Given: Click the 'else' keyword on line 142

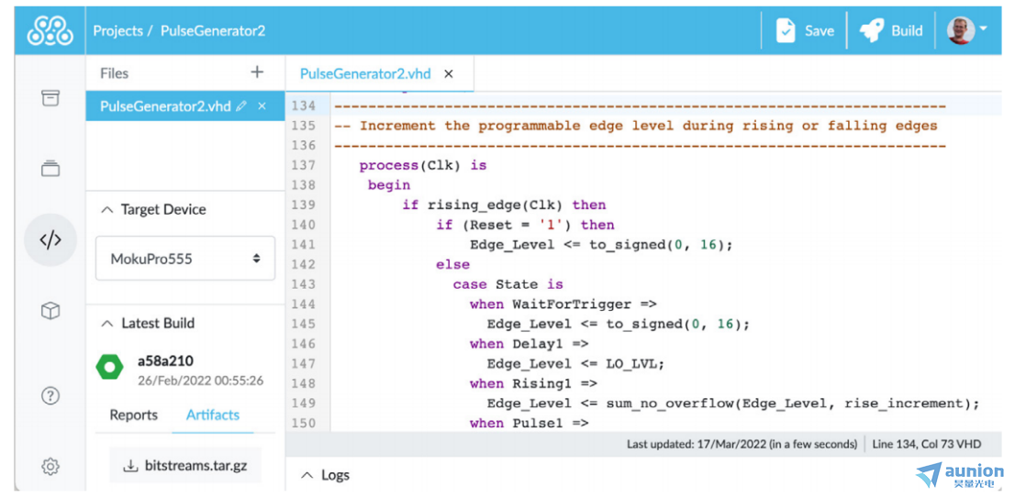Looking at the screenshot, I should point(452,264).
